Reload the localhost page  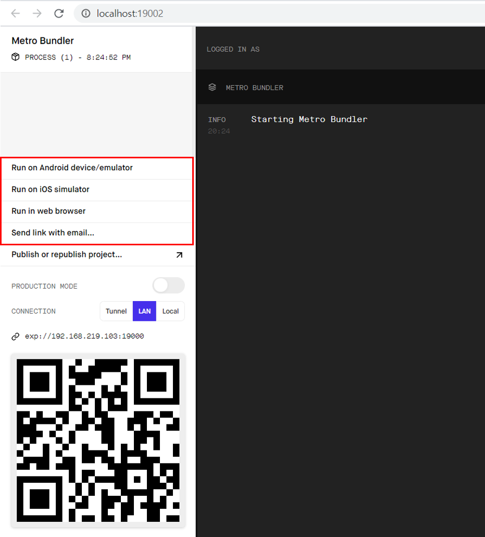click(59, 14)
